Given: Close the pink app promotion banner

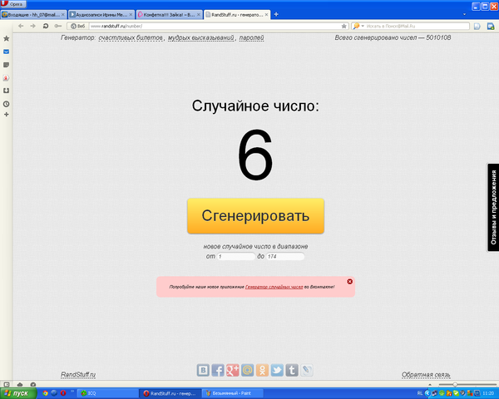Looking at the screenshot, I should tap(349, 282).
